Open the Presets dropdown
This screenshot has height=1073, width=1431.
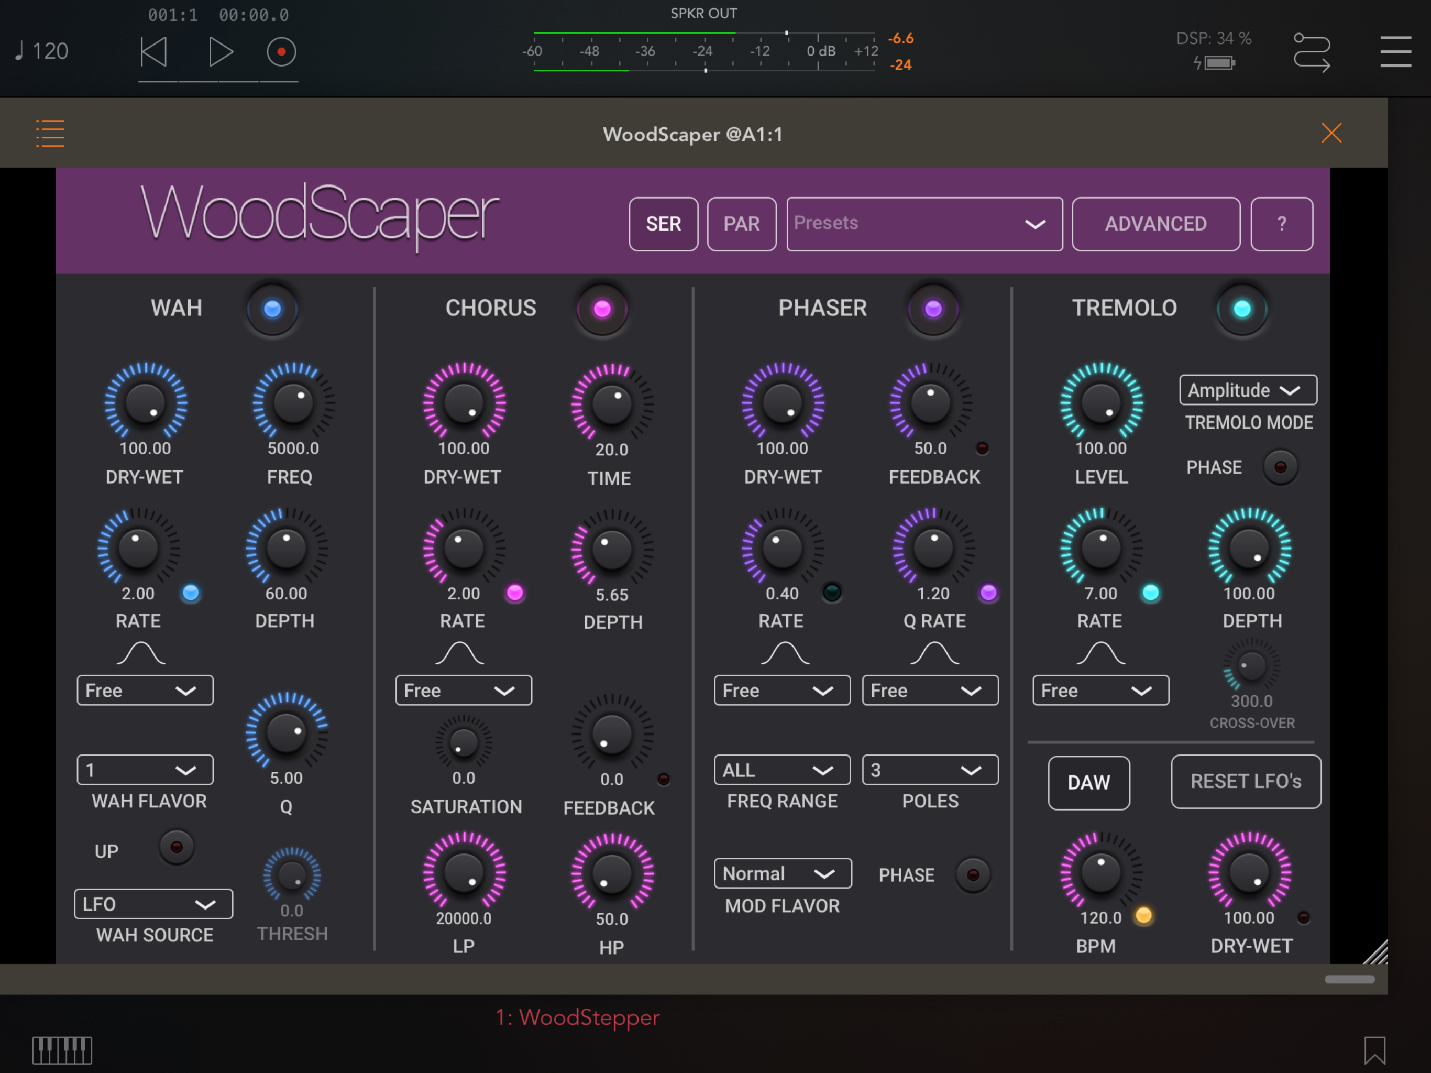pos(924,224)
